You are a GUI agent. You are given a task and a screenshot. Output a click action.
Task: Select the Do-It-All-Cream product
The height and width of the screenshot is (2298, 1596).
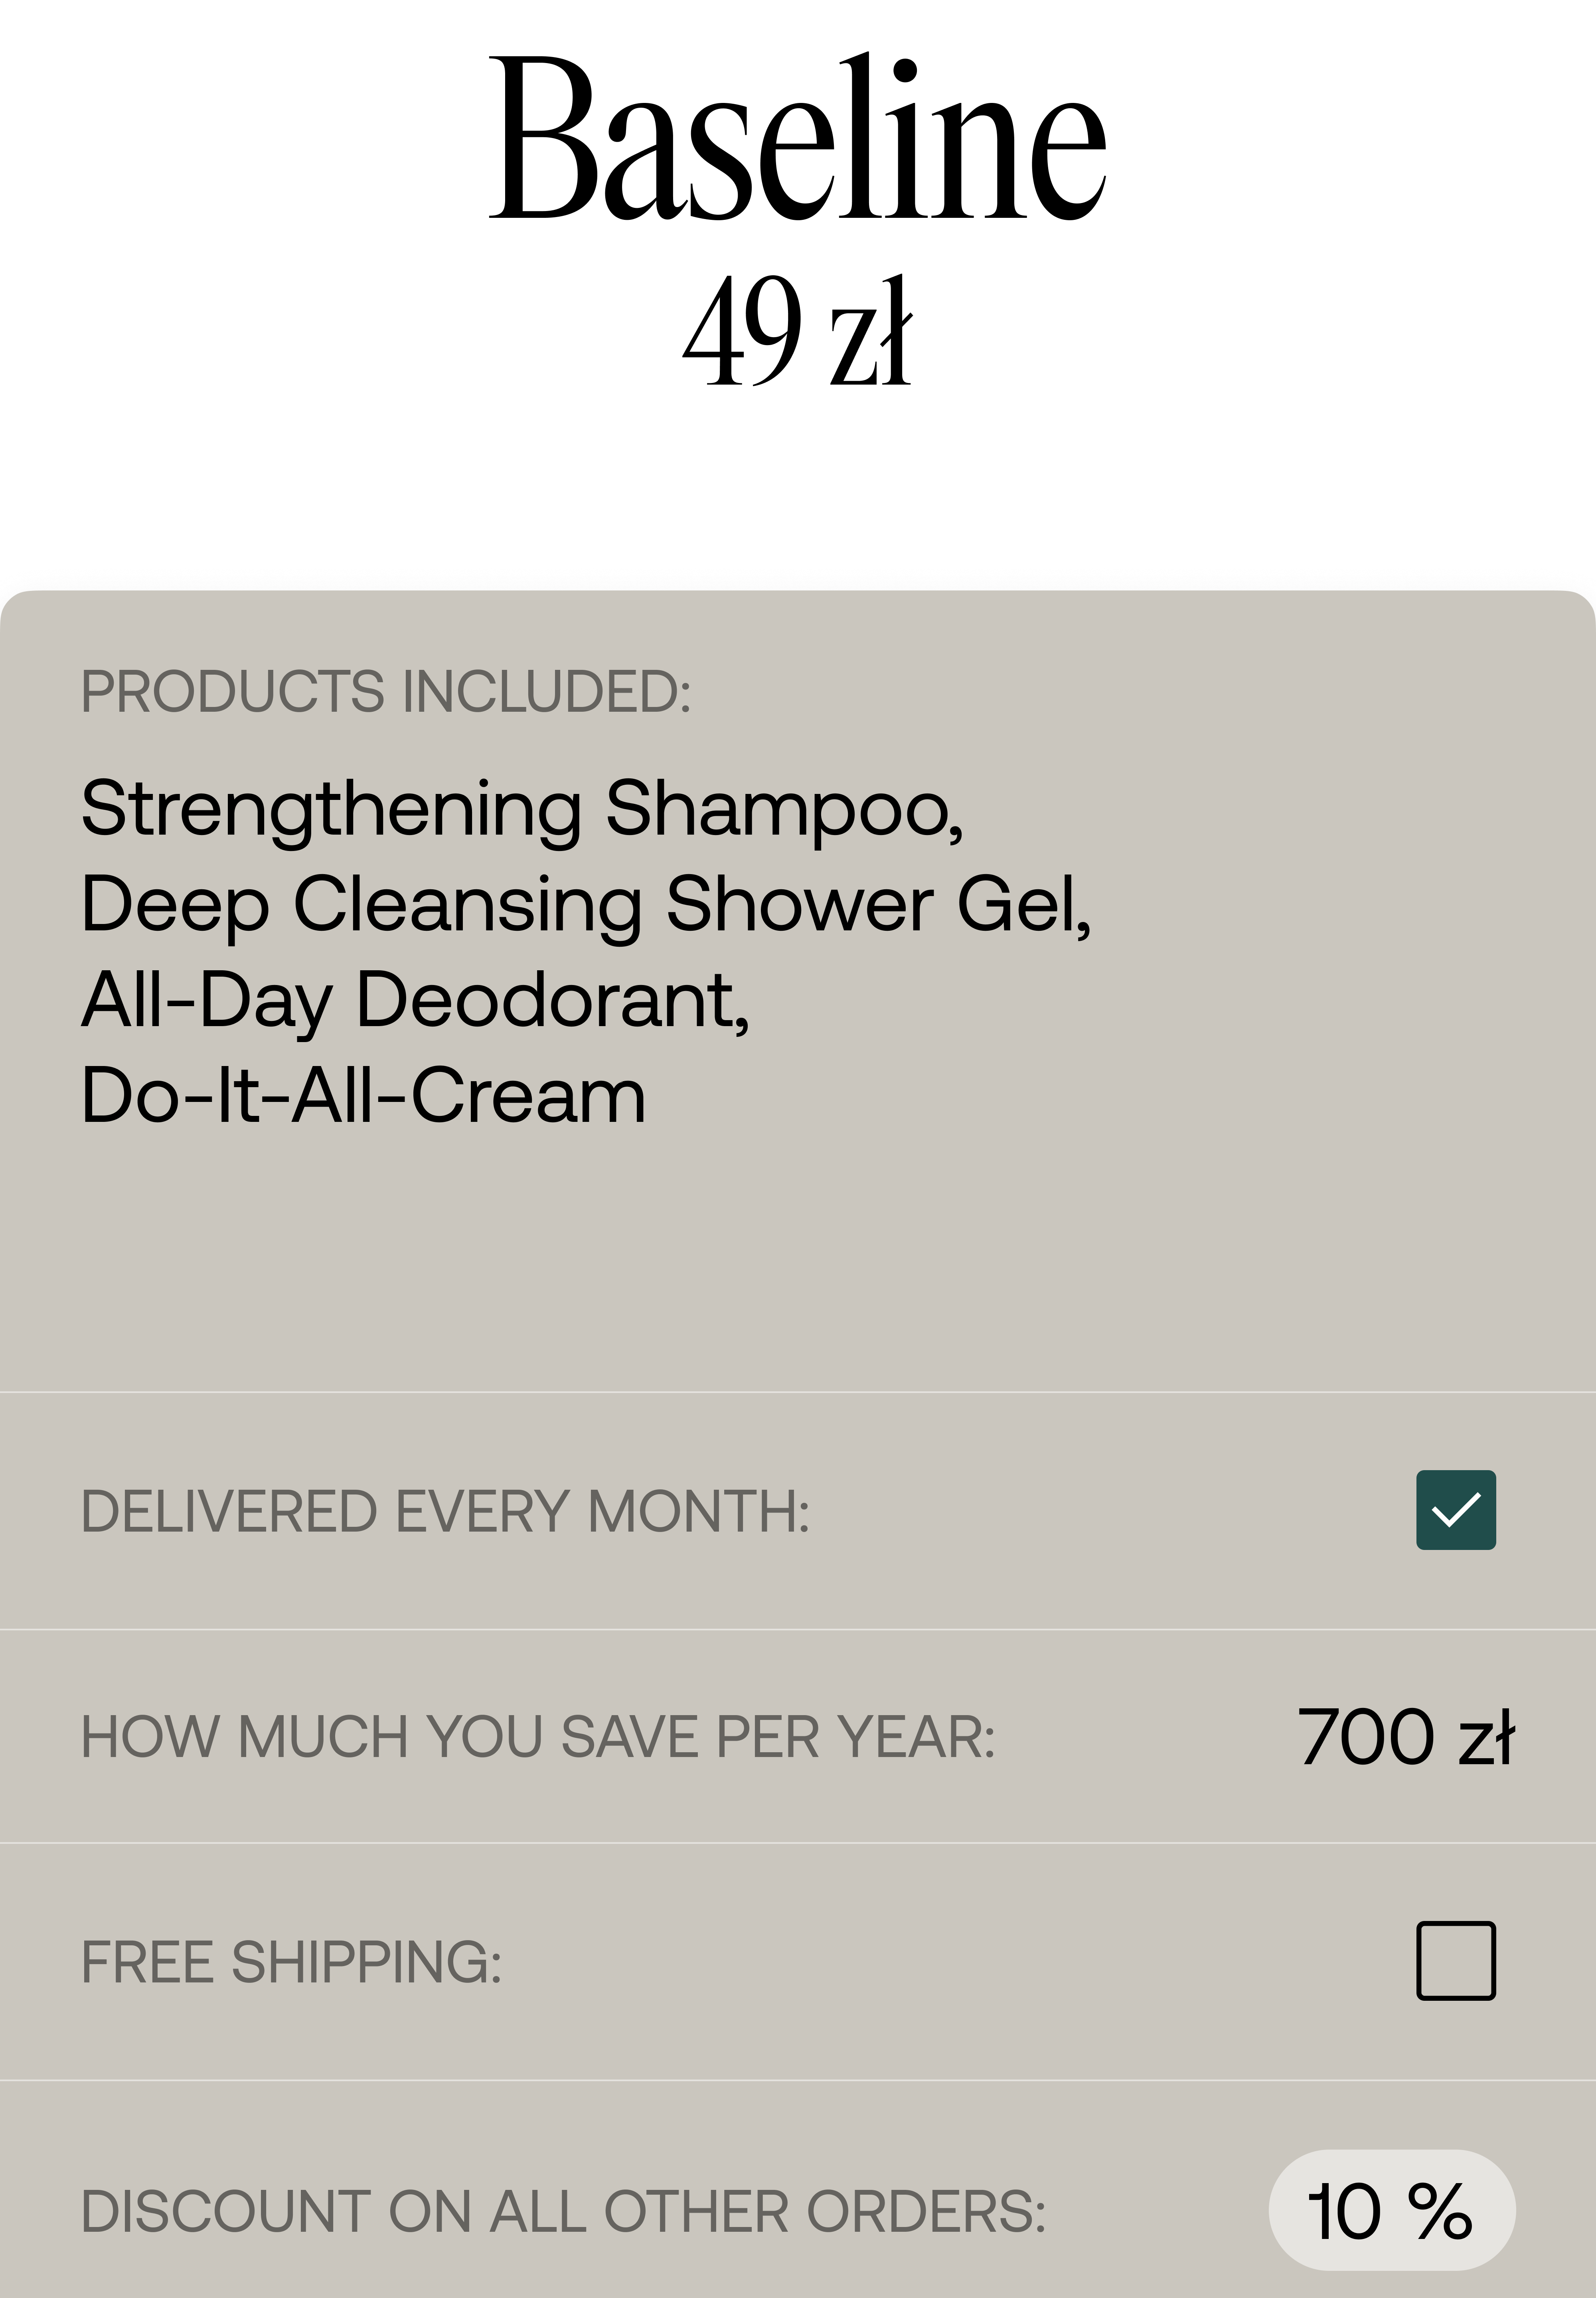(x=363, y=1096)
